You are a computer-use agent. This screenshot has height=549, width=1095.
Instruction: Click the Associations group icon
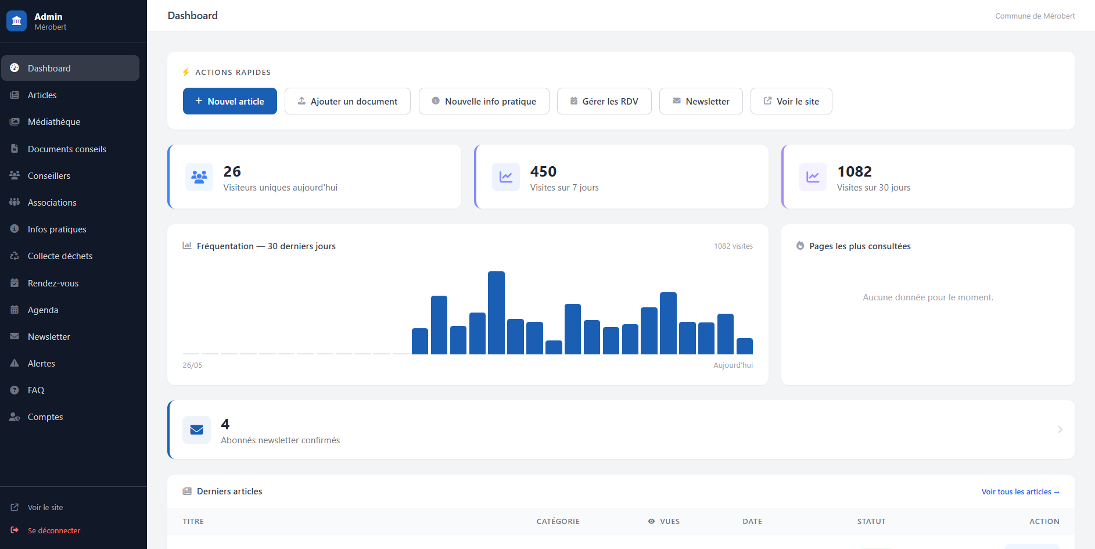(x=15, y=202)
